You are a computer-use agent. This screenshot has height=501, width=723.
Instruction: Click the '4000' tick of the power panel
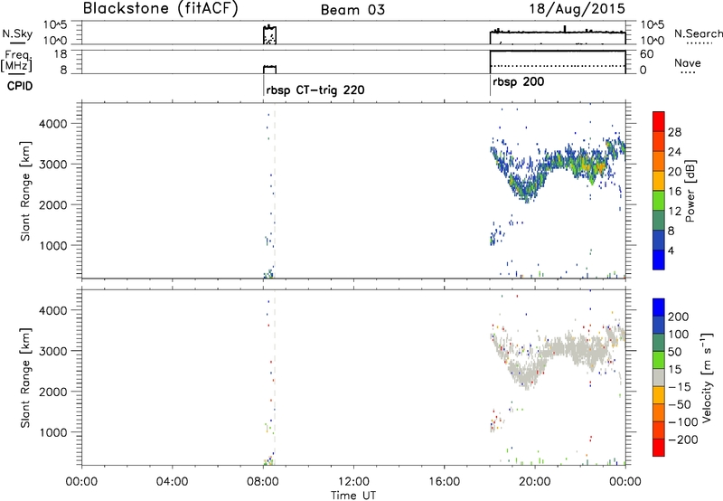[x=53, y=124]
